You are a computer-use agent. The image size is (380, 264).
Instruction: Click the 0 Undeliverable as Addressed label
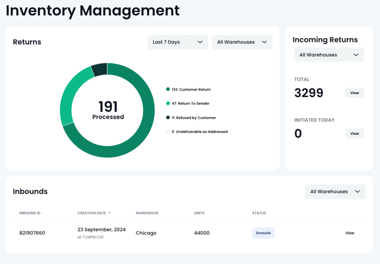(200, 131)
